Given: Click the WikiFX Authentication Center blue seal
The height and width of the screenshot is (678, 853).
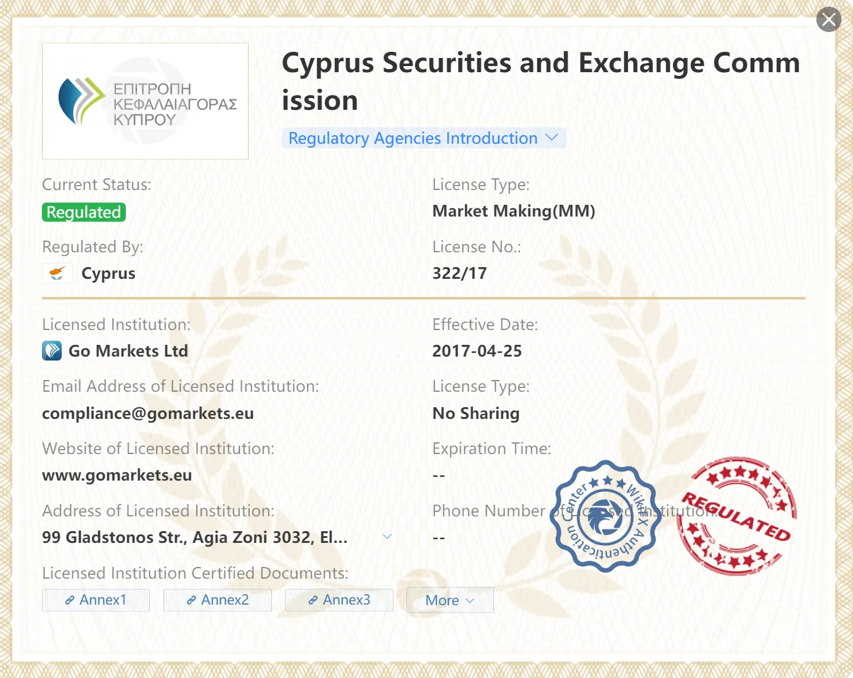Looking at the screenshot, I should [606, 516].
